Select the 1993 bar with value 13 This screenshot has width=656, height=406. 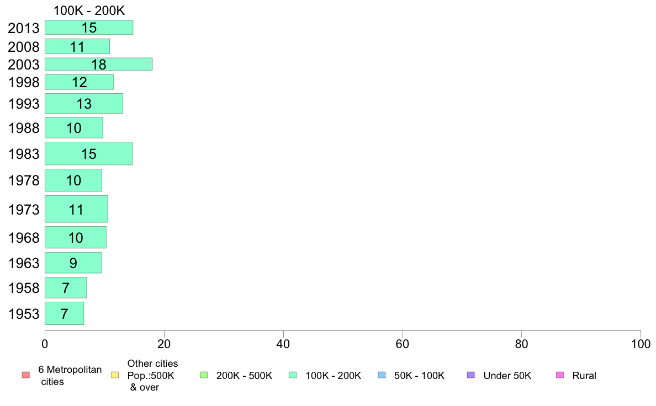[x=84, y=103]
